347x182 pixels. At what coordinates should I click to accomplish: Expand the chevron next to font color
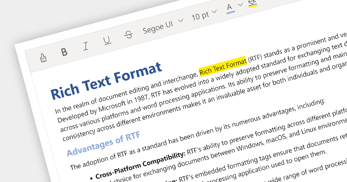point(240,5)
